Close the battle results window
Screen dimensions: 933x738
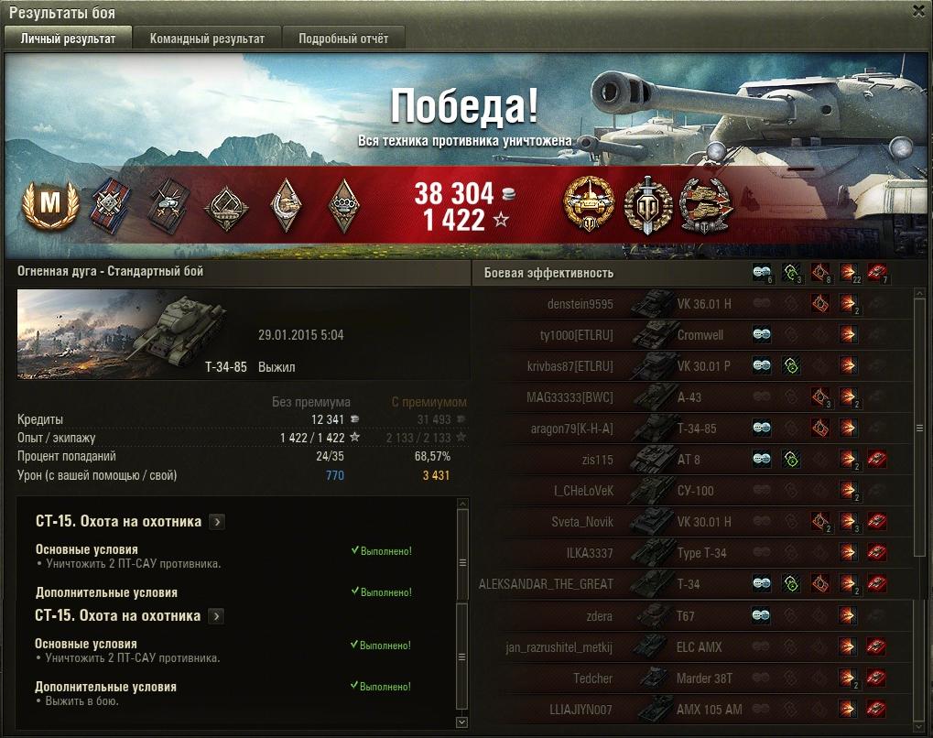919,11
